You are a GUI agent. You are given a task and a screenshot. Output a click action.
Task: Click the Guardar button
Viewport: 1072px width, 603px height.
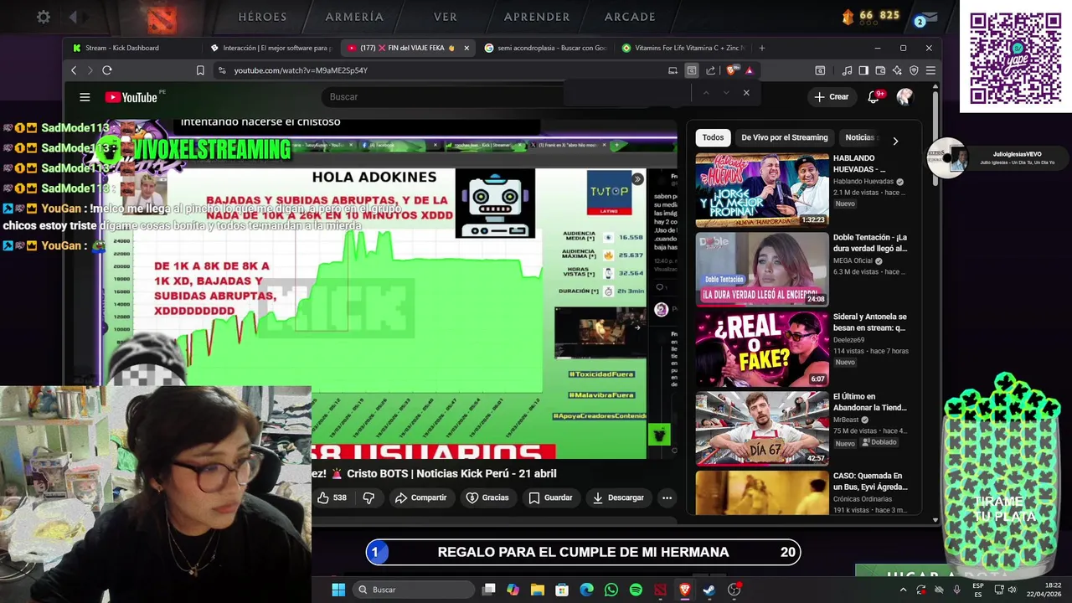click(550, 497)
